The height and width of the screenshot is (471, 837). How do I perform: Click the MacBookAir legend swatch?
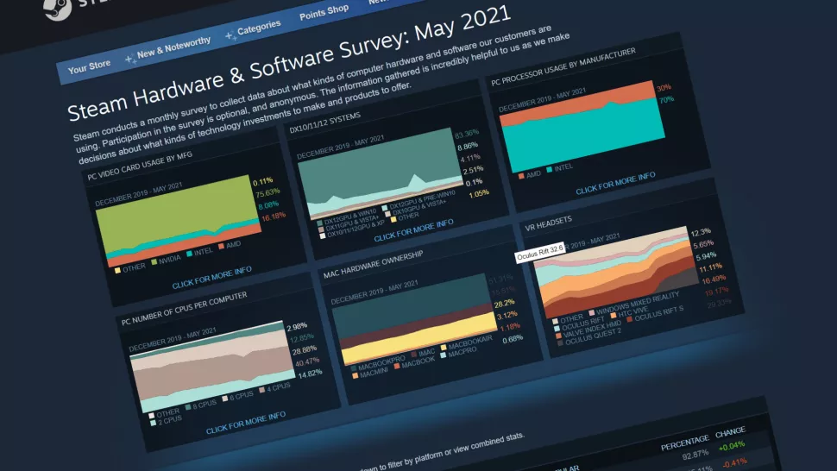[x=443, y=348]
